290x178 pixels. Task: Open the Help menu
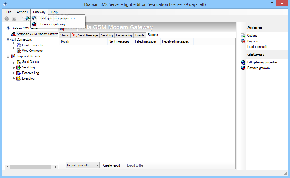coord(54,12)
